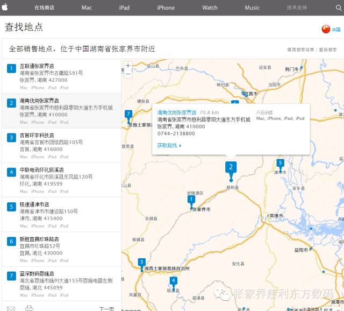The image size is (344, 311).
Task: Go to next page with 下一页
Action: 106,309
